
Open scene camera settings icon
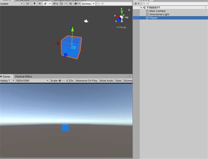[76, 4]
